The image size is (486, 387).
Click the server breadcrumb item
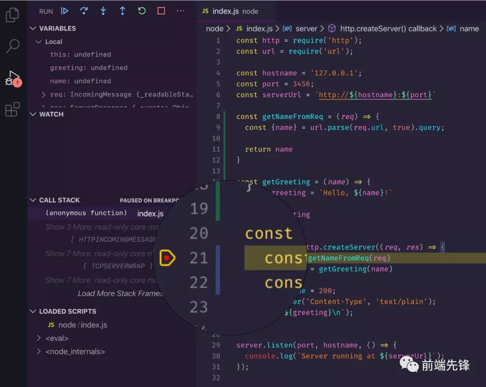(x=306, y=28)
